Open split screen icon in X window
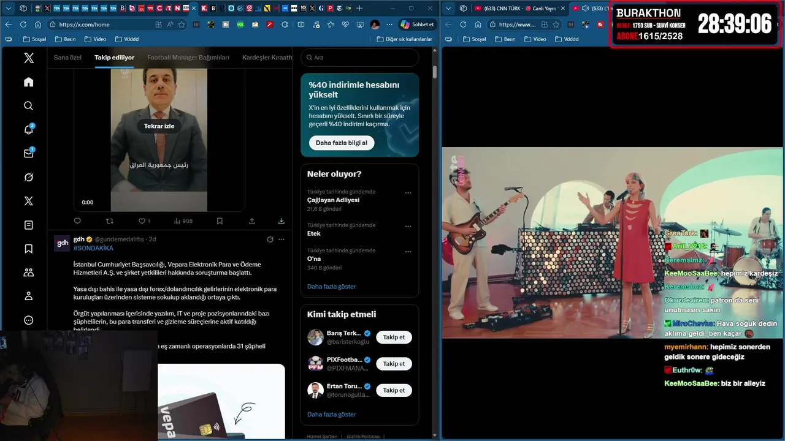 click(x=301, y=24)
